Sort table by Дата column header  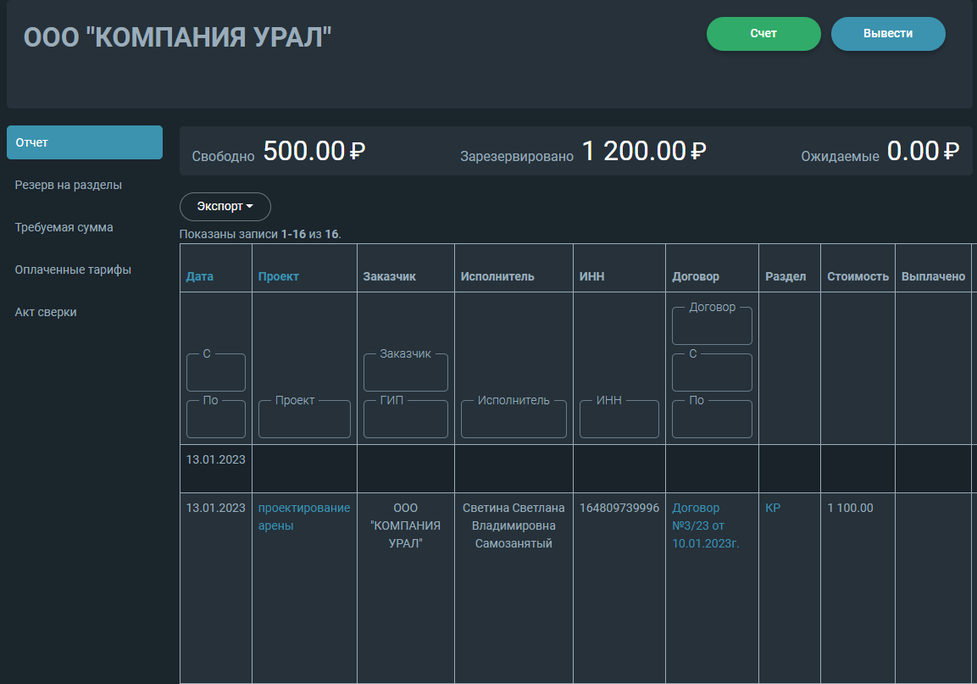pos(199,276)
